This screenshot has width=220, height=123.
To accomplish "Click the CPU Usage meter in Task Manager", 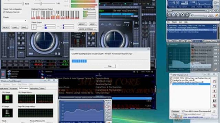I will coord(7,99).
